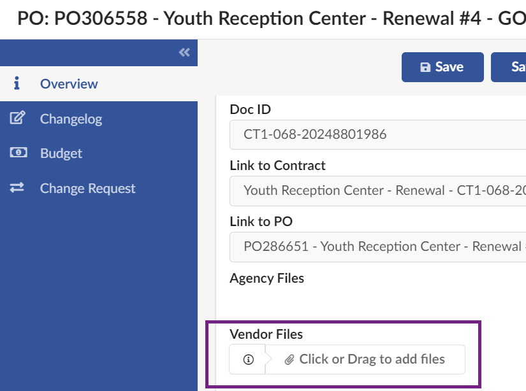This screenshot has width=526, height=391.
Task: Click the Vendor Files info icon
Action: (x=249, y=360)
